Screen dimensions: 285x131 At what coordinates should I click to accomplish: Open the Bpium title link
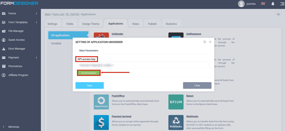(190, 96)
